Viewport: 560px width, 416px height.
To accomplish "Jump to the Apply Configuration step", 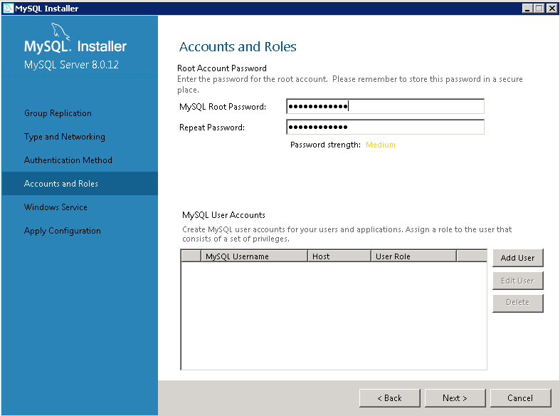I will tap(63, 231).
